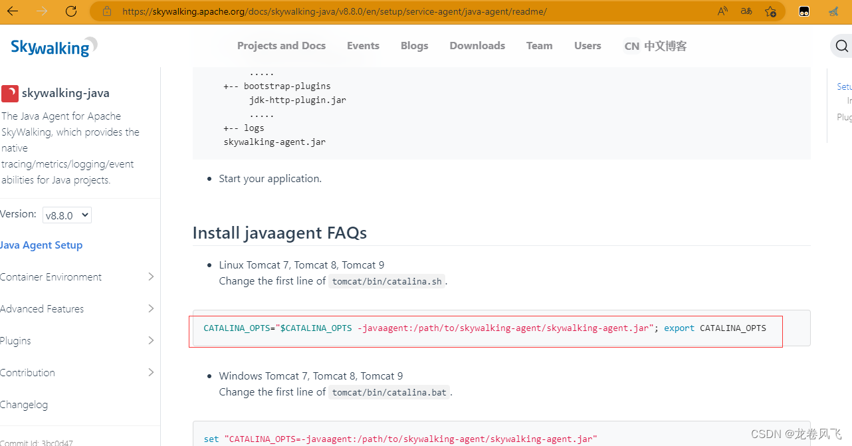852x446 pixels.
Task: Click the Install javaagent FAQs heading
Action: [279, 233]
